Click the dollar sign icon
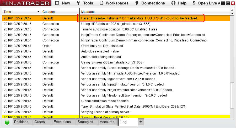This screenshot has width=236, height=128. [194, 3]
